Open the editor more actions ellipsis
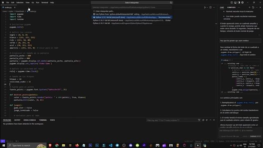 (x=214, y=7)
